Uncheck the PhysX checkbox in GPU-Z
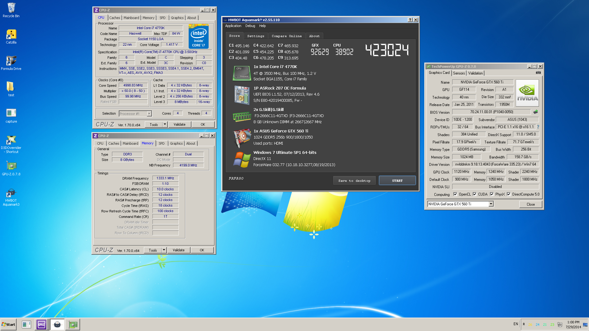589x331 pixels. click(492, 194)
